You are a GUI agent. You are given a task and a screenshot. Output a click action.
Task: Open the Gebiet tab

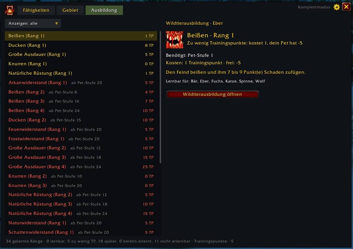click(70, 10)
